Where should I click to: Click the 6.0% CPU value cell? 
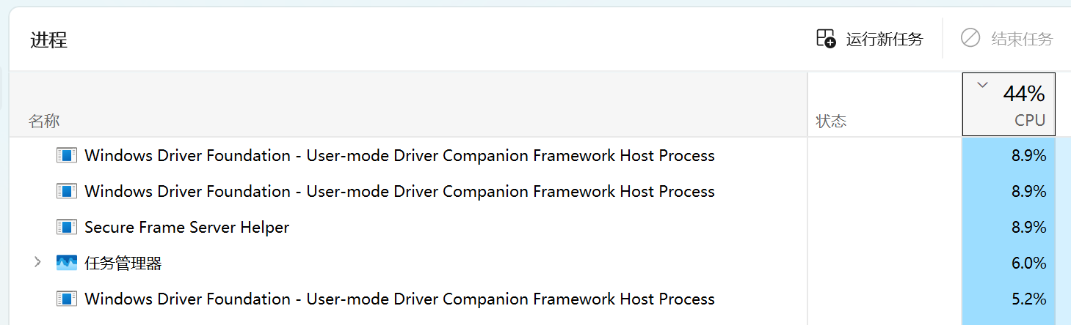click(x=1009, y=263)
